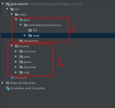Select the pom.xml file label
Screen dimensions: 115x108
(21, 78)
